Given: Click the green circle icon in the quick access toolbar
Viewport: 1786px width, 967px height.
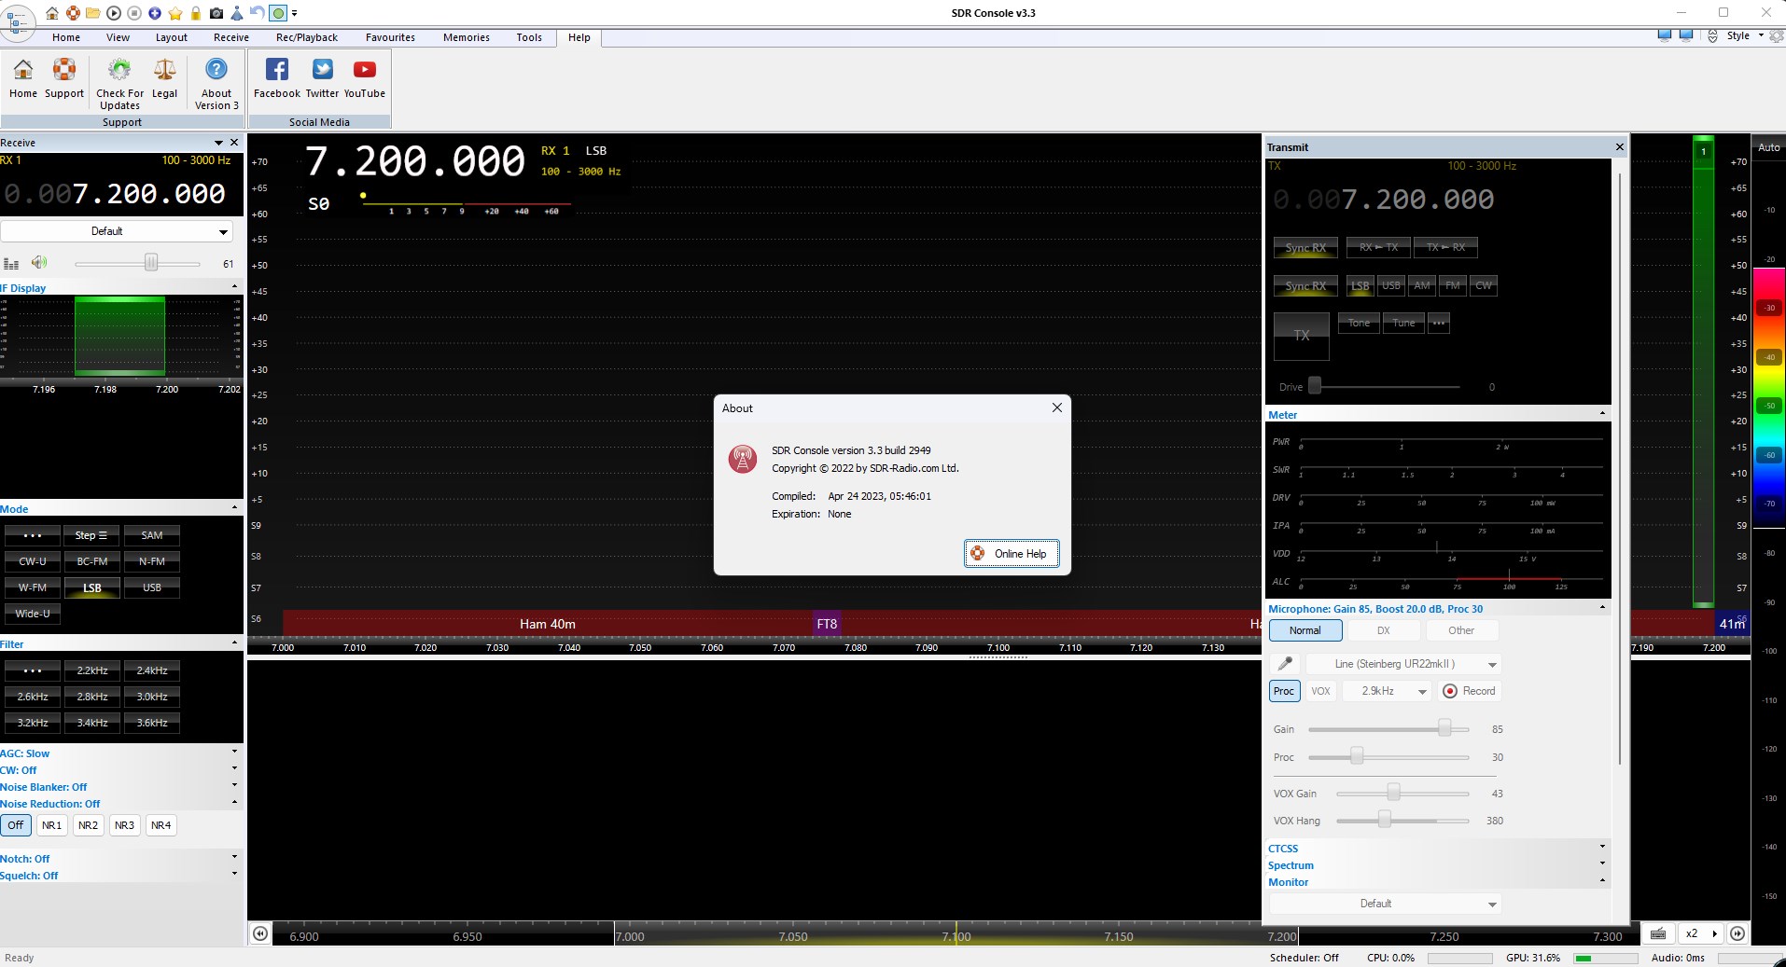Looking at the screenshot, I should 278,13.
